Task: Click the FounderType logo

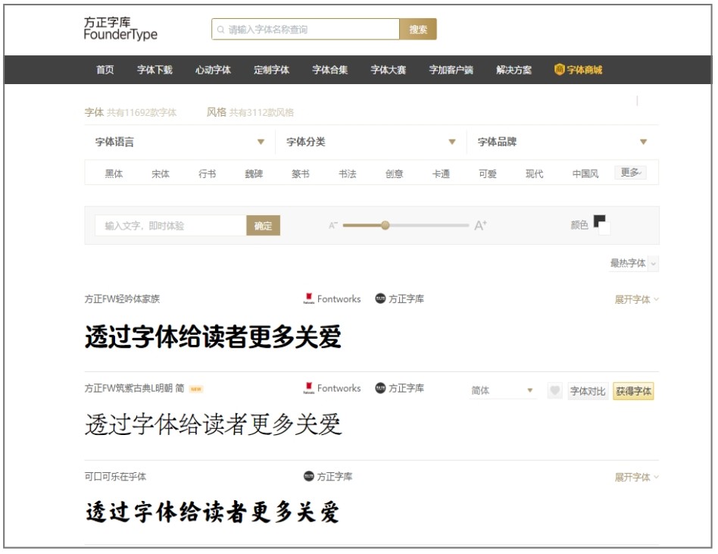Action: point(120,29)
